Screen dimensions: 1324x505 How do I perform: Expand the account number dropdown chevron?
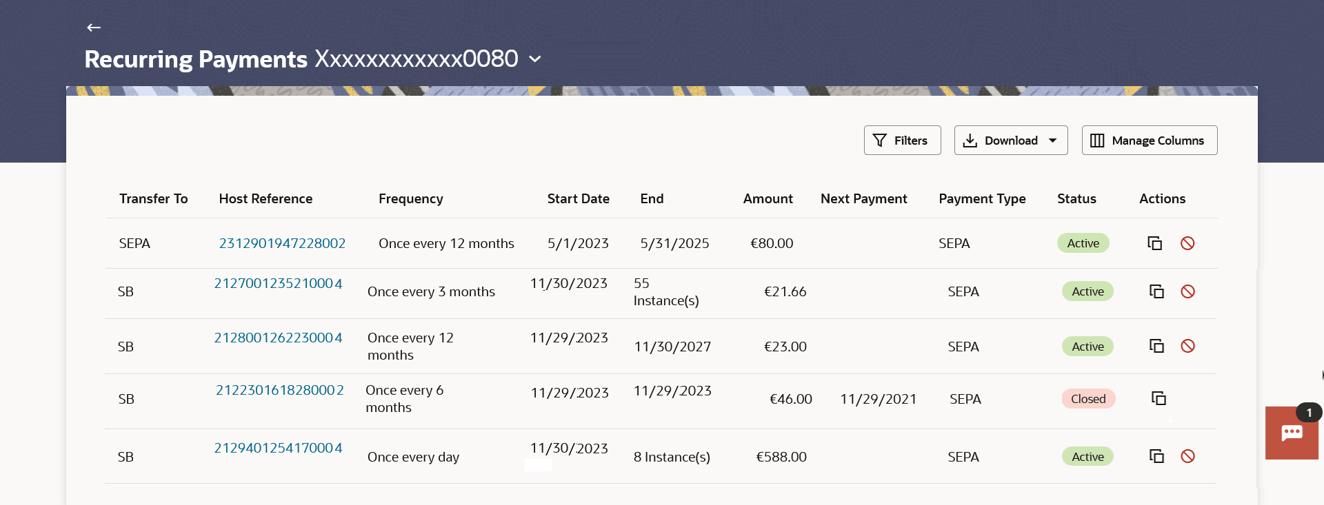[x=535, y=59]
